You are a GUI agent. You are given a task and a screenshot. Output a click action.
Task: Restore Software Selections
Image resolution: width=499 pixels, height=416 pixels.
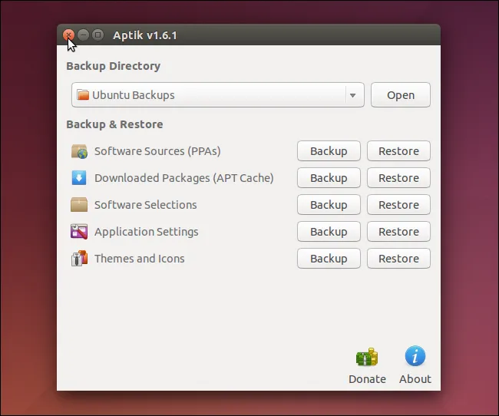[x=398, y=205]
